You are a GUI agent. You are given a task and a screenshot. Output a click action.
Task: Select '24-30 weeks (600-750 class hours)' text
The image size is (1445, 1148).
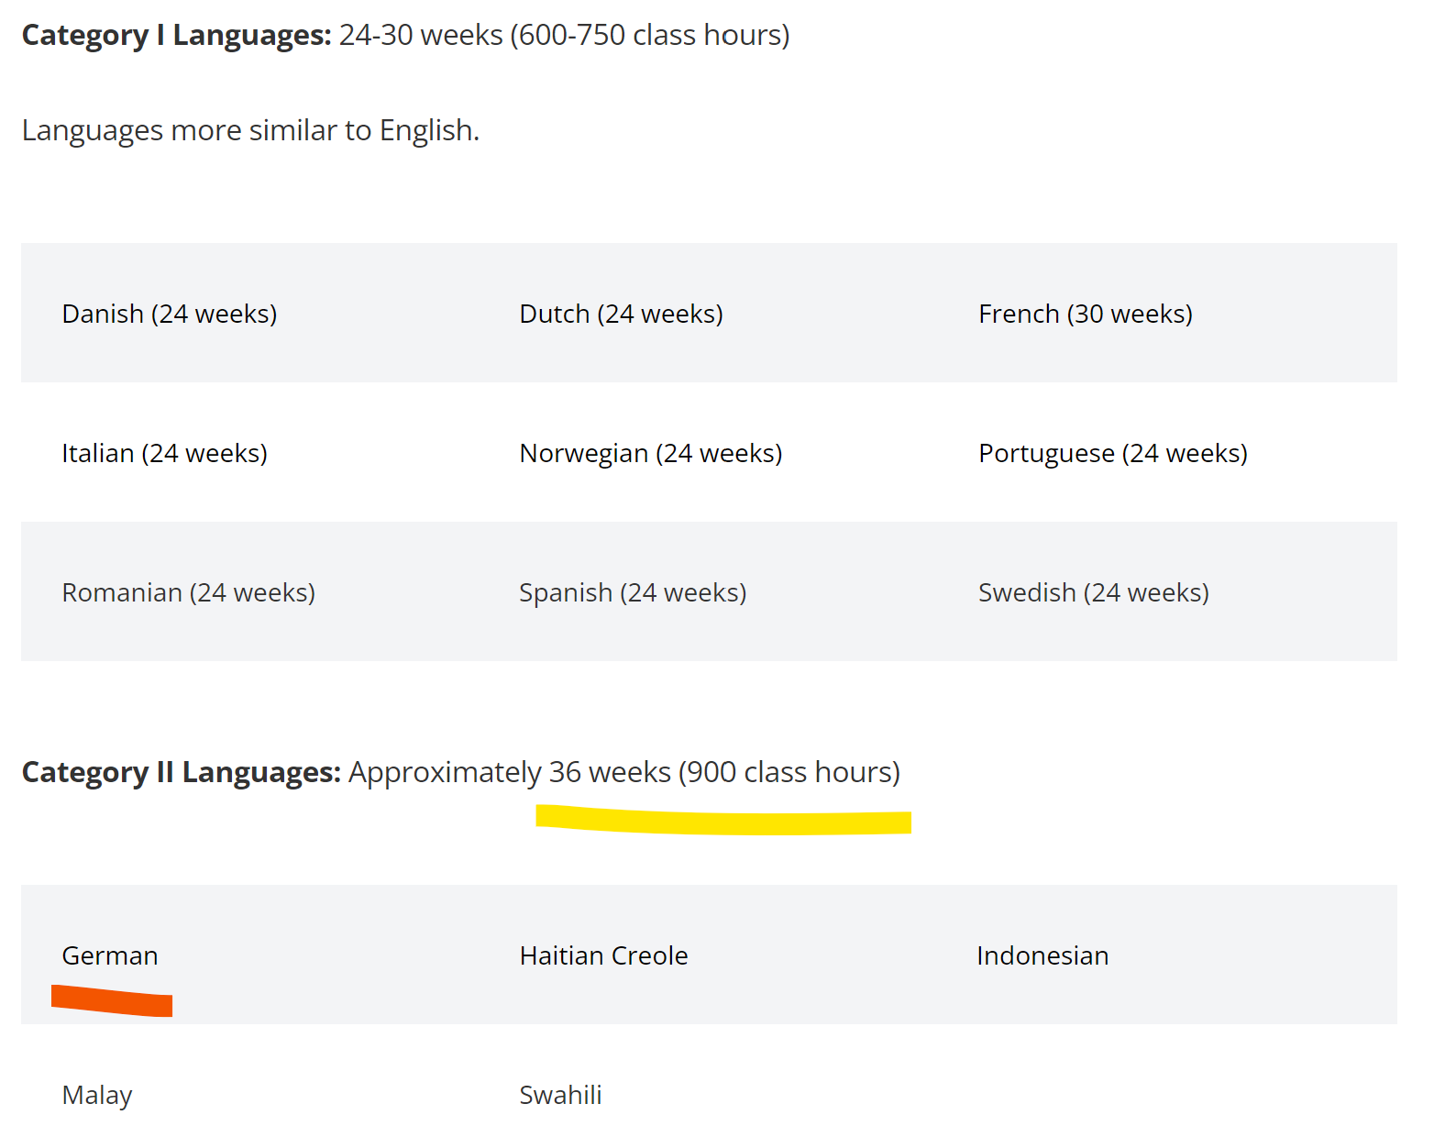(x=564, y=35)
